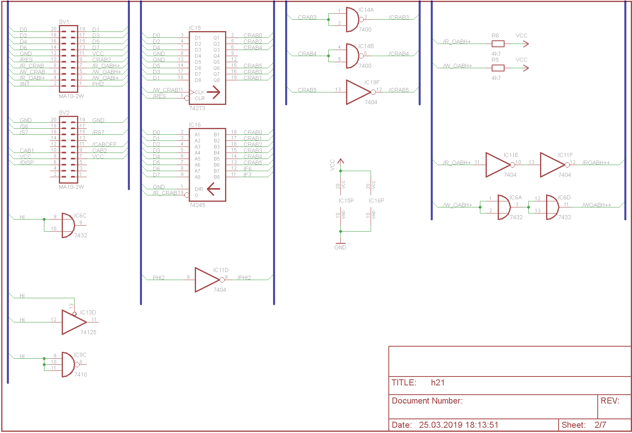Select the IC15 74273 register block
632x433 pixels.
207,68
